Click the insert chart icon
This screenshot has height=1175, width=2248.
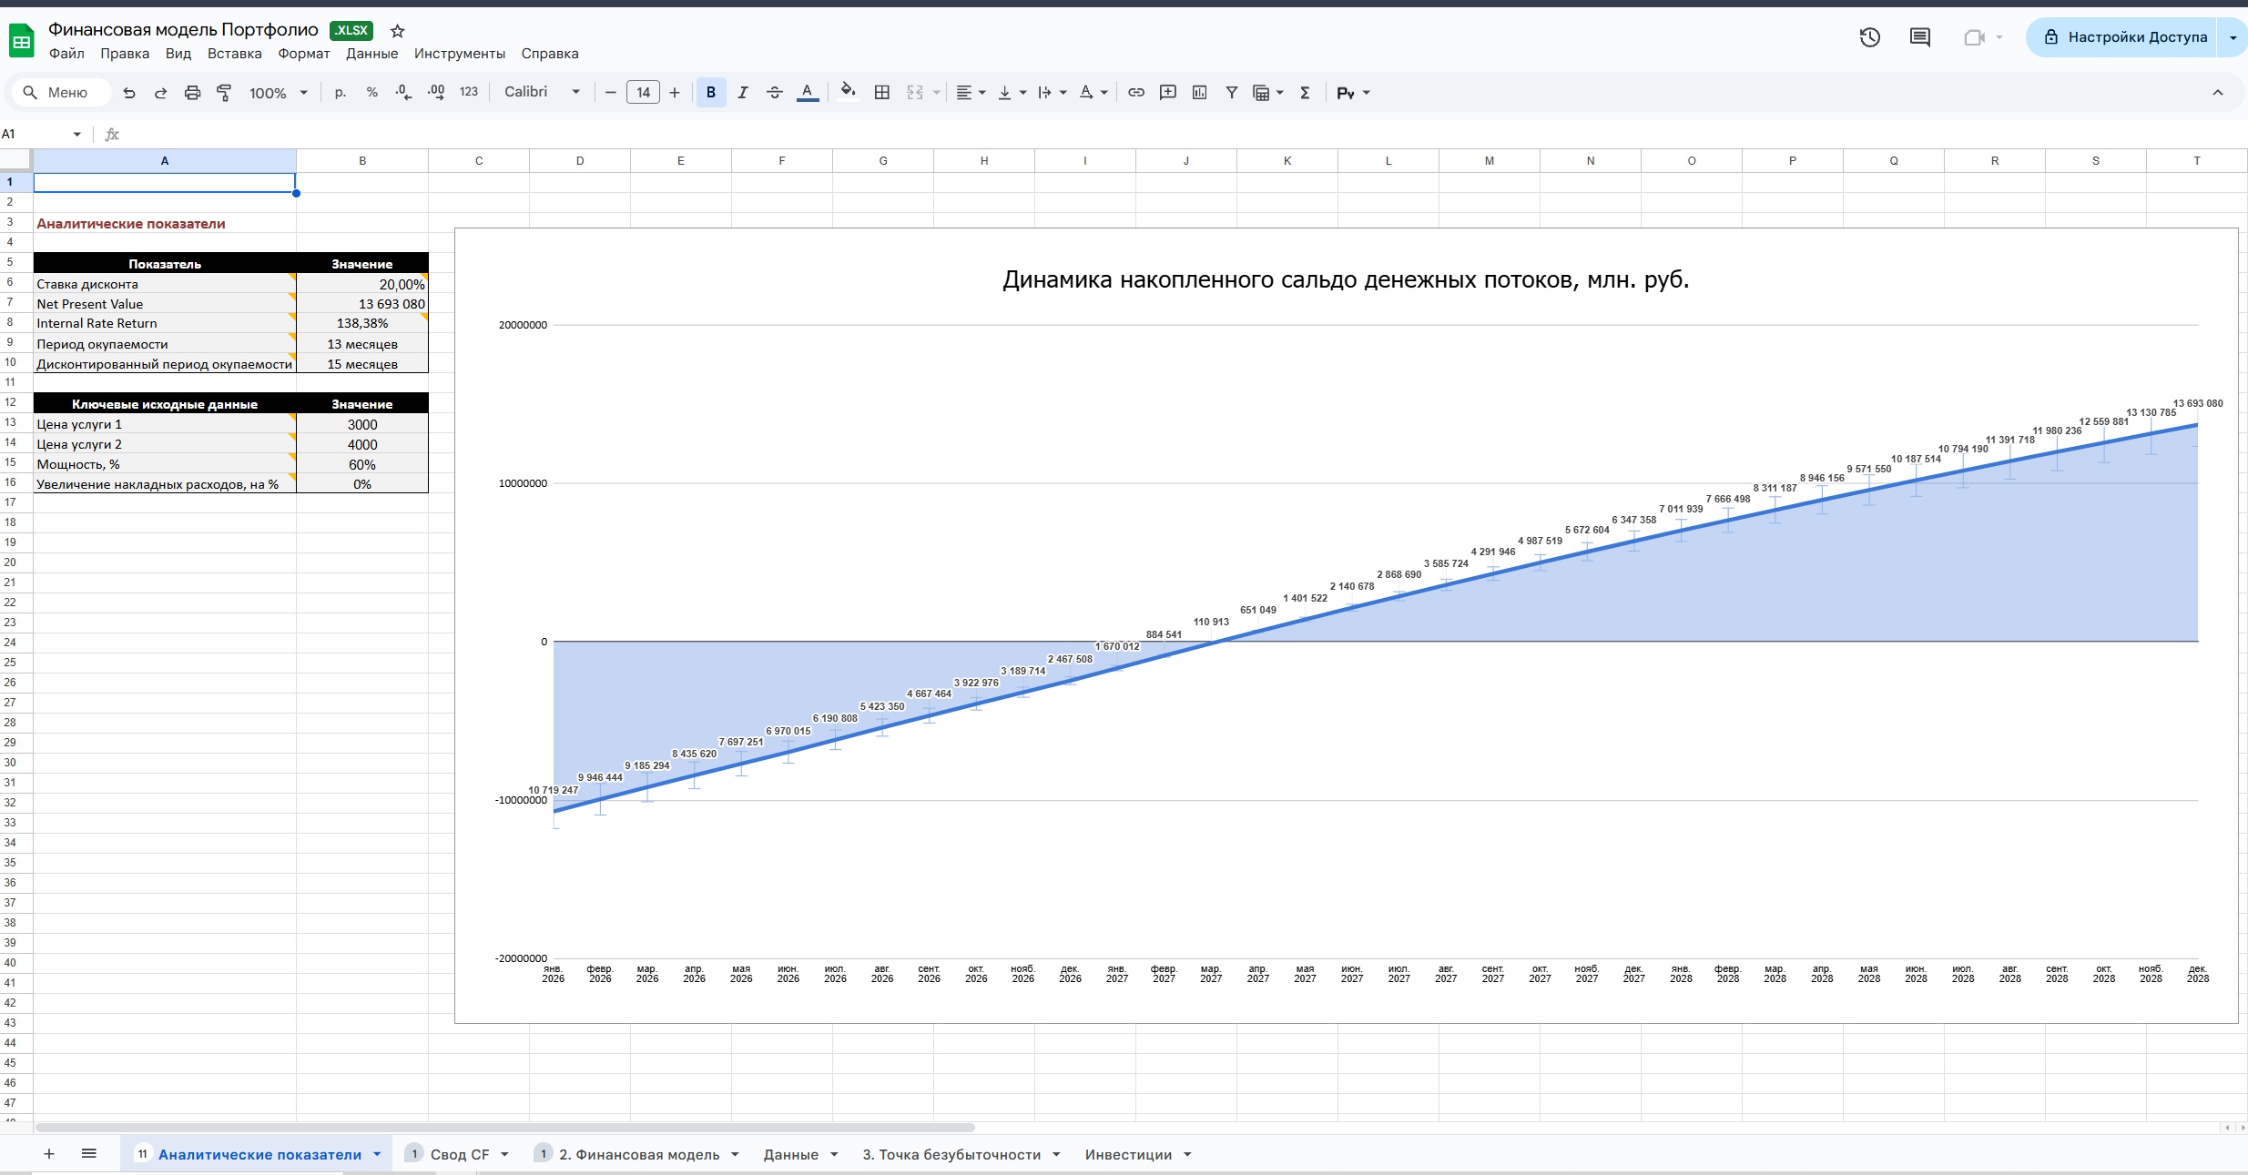[x=1199, y=93]
